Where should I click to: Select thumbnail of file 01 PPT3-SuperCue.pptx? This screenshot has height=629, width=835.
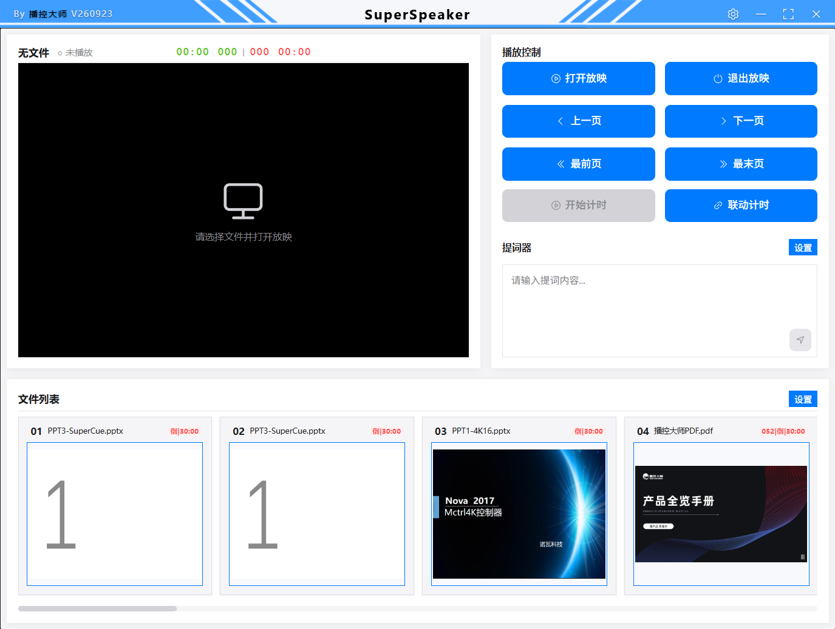click(x=115, y=514)
